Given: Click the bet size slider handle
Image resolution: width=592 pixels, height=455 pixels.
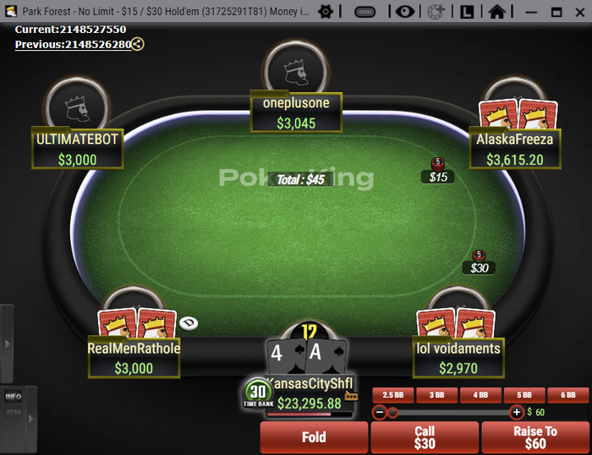Looking at the screenshot, I should coord(393,413).
